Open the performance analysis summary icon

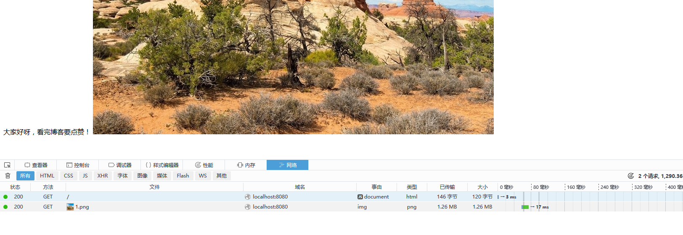631,176
